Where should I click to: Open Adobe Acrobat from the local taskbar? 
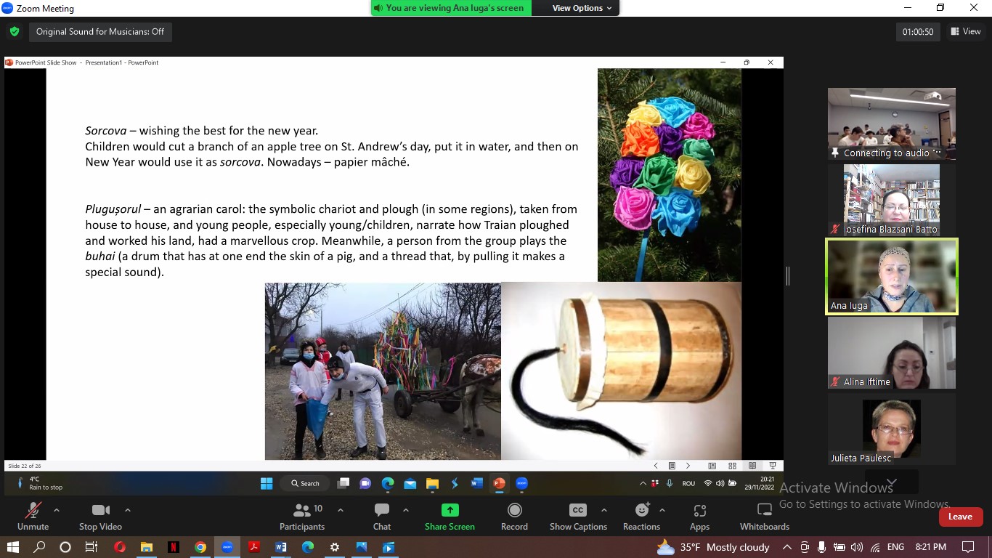click(x=254, y=547)
